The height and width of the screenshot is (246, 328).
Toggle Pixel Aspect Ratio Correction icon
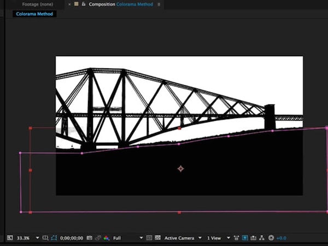[236, 238]
